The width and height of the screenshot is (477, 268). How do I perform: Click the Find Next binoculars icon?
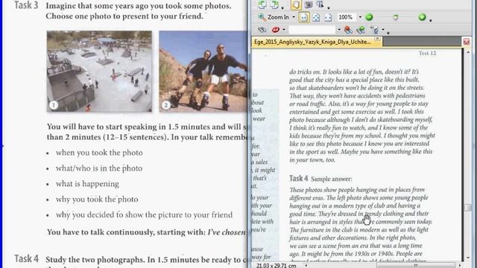coord(361,30)
